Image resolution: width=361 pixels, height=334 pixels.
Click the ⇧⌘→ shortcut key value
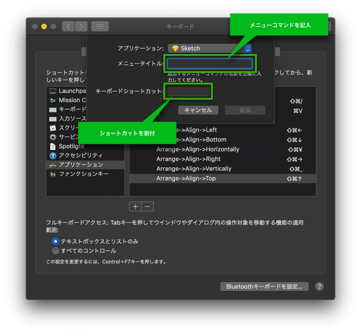pos(294,159)
